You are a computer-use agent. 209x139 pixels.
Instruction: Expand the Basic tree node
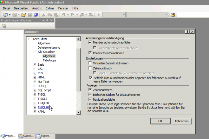(x=35, y=65)
